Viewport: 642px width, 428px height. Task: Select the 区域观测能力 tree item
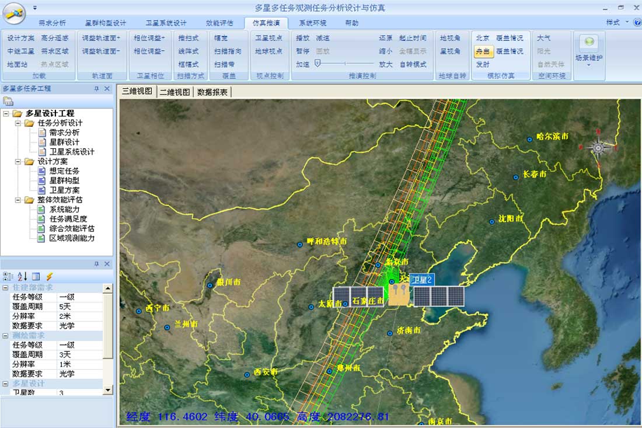point(72,238)
